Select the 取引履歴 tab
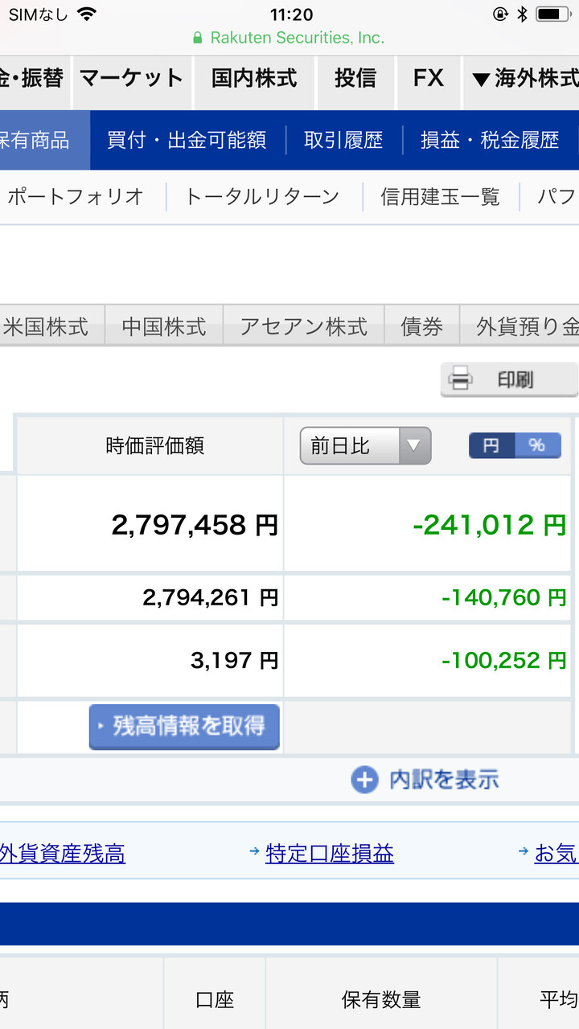Image resolution: width=579 pixels, height=1029 pixels. coord(343,140)
